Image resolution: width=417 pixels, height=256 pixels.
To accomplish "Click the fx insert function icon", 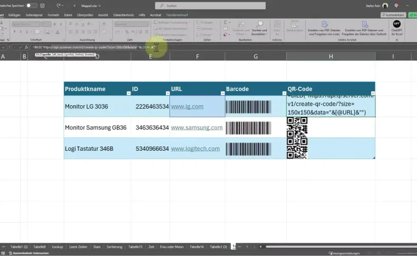I will coord(27,47).
